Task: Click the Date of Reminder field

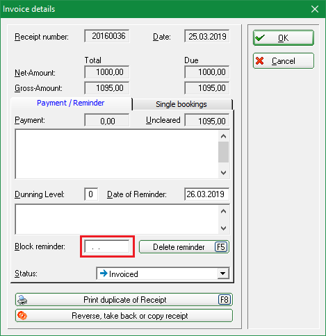Action: pyautogui.click(x=206, y=194)
